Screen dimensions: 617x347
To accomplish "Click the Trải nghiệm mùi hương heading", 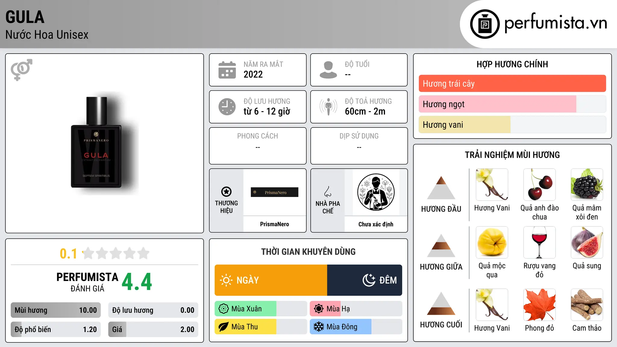I will 512,155.
